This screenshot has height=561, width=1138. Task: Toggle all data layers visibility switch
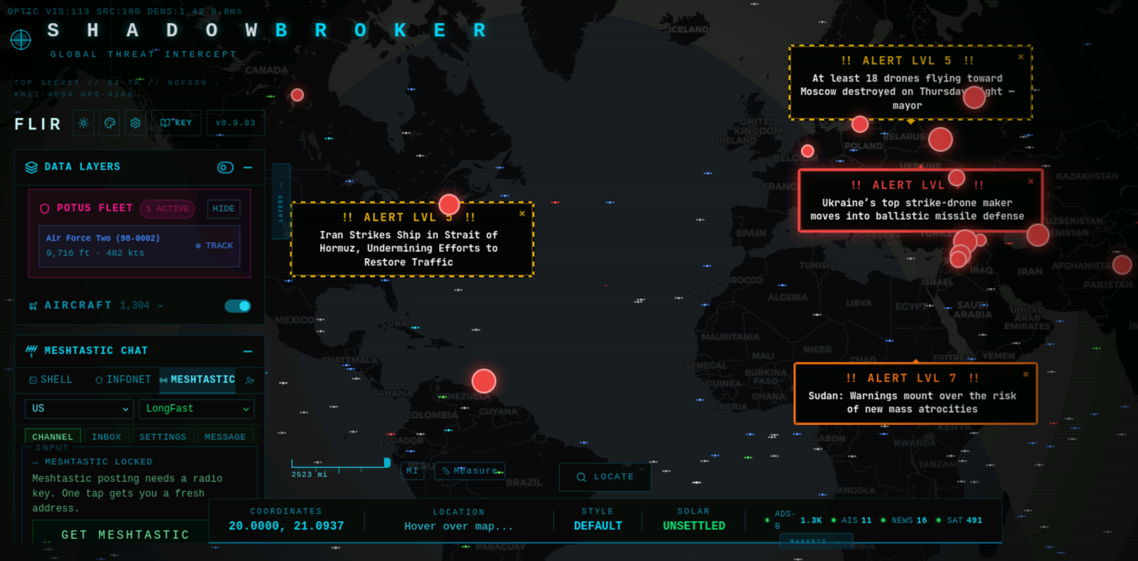pyautogui.click(x=225, y=167)
